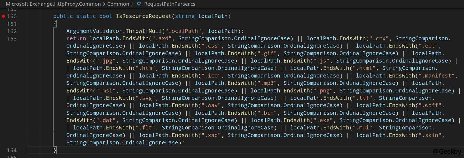Click the chevron after Microsoft.Exchange.HttpProxy.Common

[104, 4]
